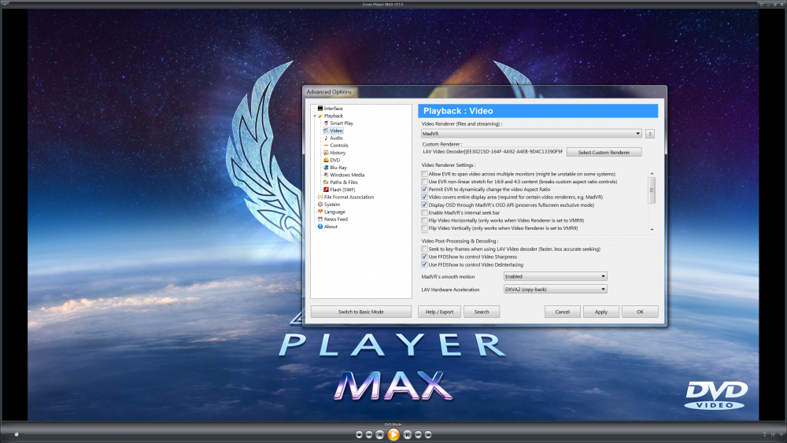This screenshot has width=787, height=443.
Task: Click the Apply button
Action: [600, 312]
